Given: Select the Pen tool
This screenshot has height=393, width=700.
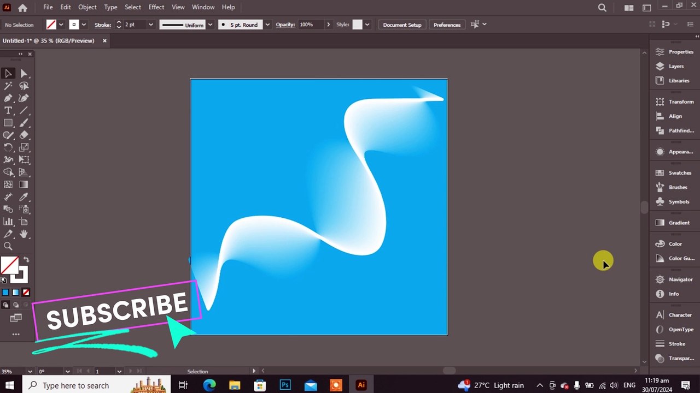Looking at the screenshot, I should [x=8, y=98].
